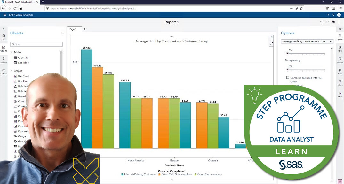344x184 pixels.
Task: Click the Report 1 title
Action: [x=172, y=22]
